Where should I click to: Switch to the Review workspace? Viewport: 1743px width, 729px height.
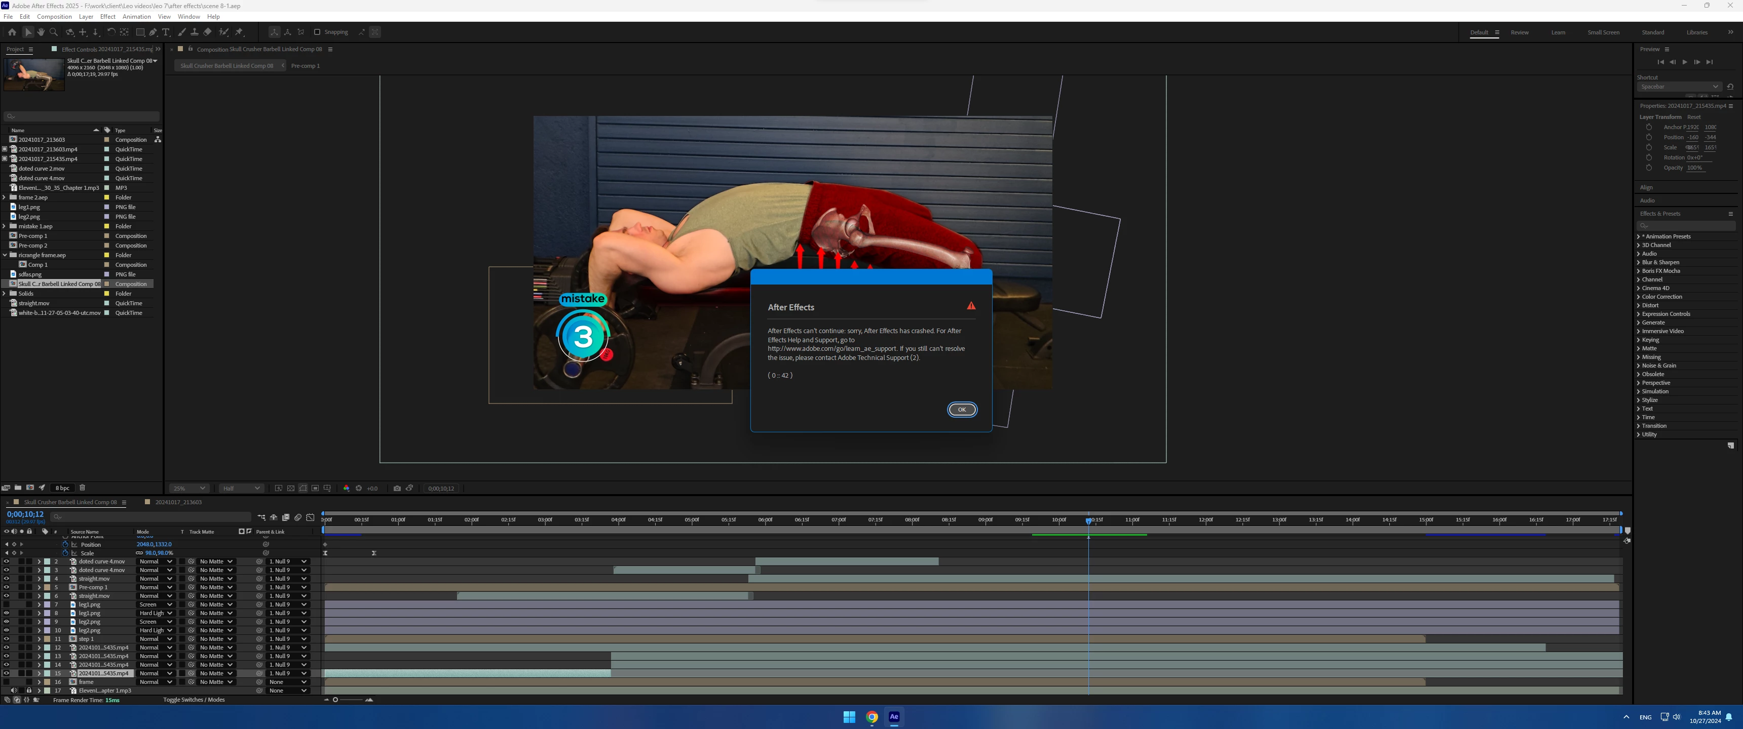(x=1519, y=32)
